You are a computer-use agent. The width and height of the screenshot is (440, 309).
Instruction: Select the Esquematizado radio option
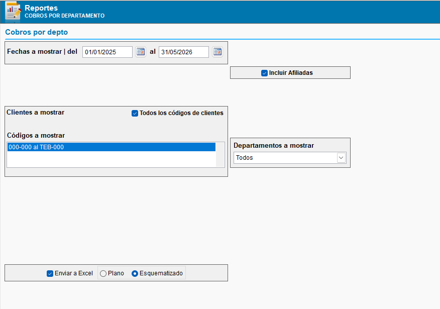click(135, 273)
